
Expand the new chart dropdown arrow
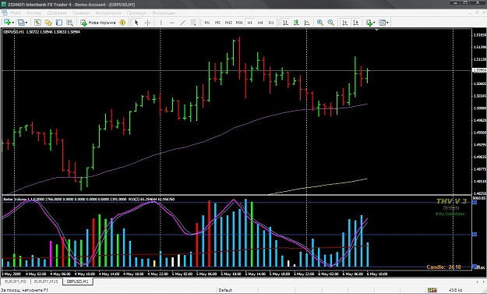[12, 23]
